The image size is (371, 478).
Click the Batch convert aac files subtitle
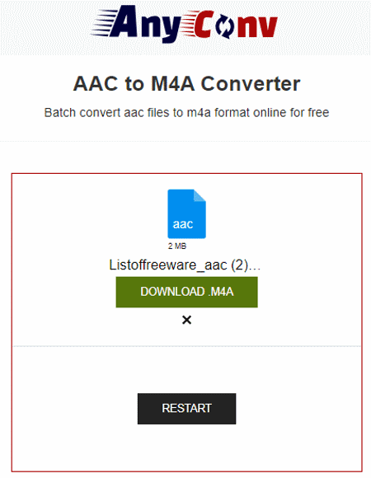click(x=186, y=112)
